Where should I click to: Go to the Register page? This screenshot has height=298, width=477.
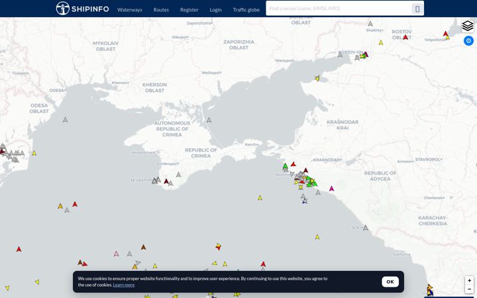[189, 10]
